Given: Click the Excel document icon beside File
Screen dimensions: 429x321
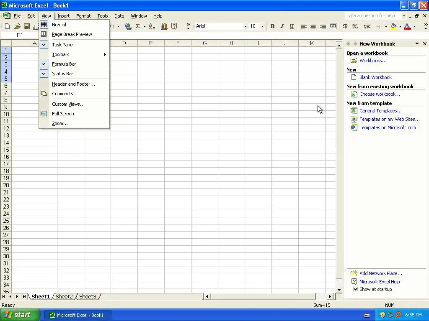Looking at the screenshot, I should [7, 15].
